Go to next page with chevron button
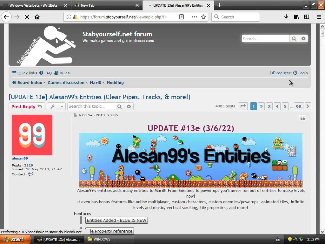325x244 pixels. click(308, 106)
